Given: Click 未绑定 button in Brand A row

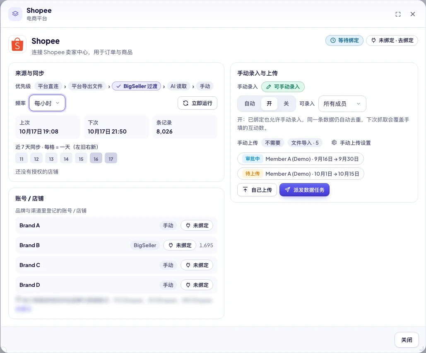Looking at the screenshot, I should 197,225.
